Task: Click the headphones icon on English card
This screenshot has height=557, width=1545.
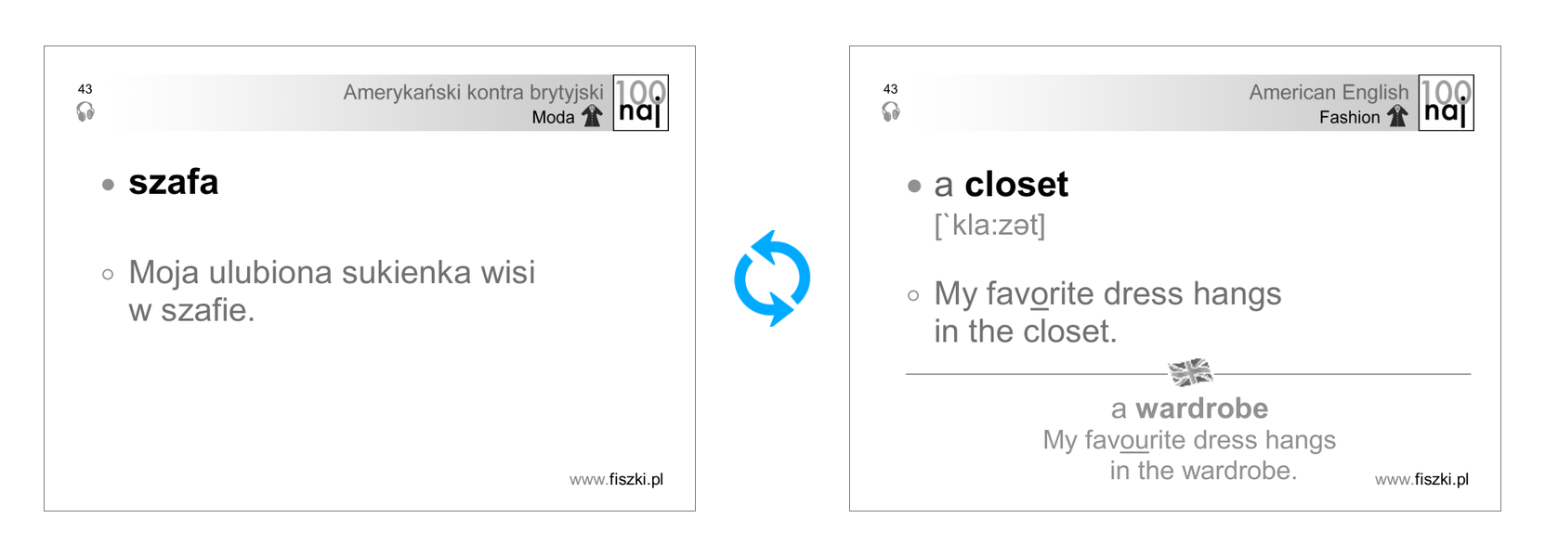Action: coord(891,112)
